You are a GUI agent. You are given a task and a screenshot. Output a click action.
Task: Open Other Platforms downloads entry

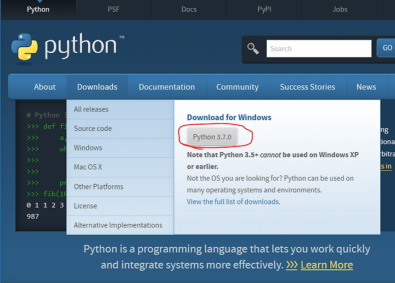click(x=120, y=187)
